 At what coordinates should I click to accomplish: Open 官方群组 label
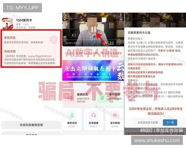[115, 123]
